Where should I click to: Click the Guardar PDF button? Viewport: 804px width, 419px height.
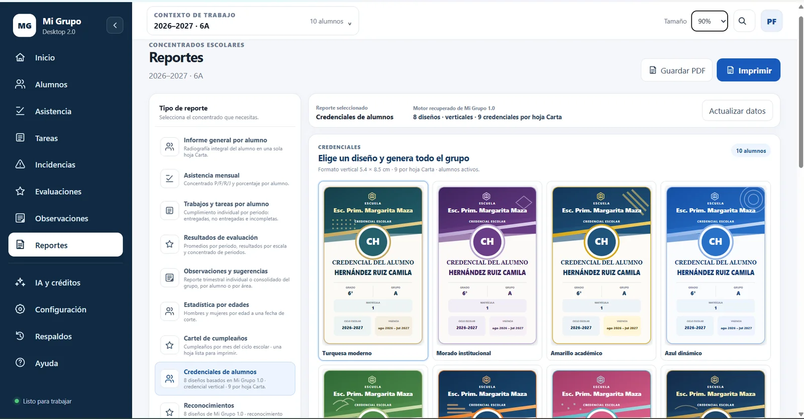tap(677, 70)
